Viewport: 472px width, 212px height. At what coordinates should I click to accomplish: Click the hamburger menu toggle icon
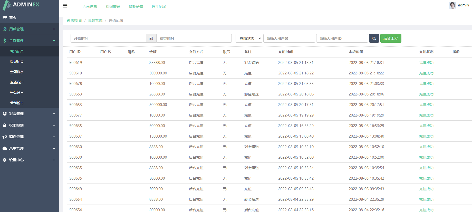[65, 6]
